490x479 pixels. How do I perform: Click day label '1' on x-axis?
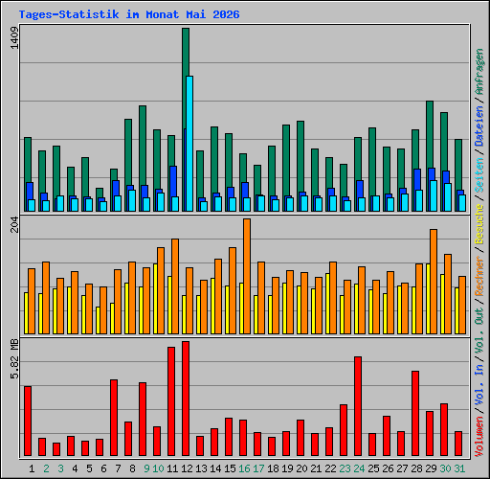[32, 468]
